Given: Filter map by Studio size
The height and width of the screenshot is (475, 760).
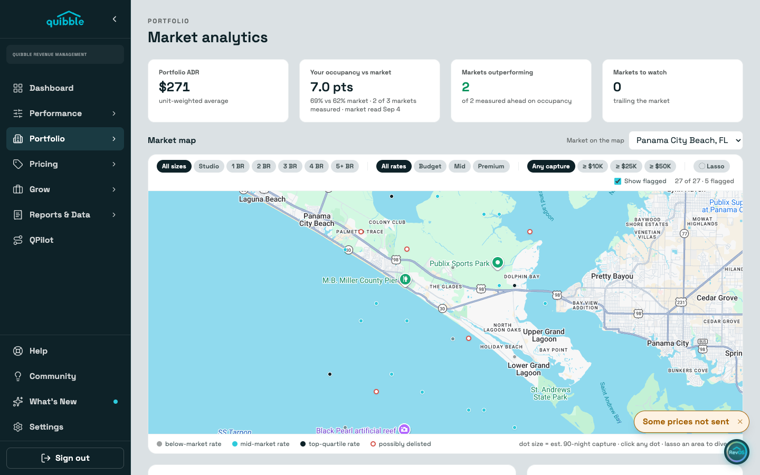Looking at the screenshot, I should pos(209,166).
